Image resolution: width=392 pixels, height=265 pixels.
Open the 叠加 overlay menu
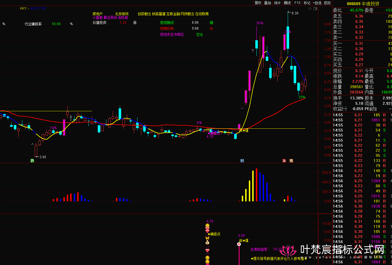point(267,3)
